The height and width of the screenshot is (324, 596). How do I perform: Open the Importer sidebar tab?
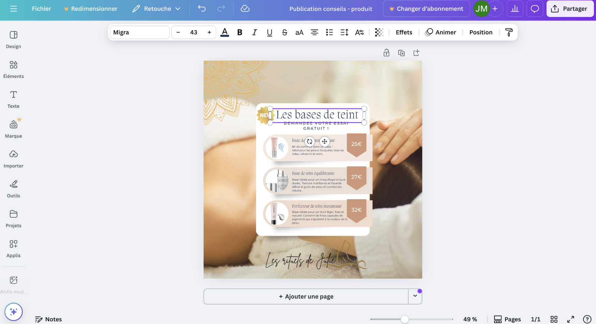click(x=13, y=159)
